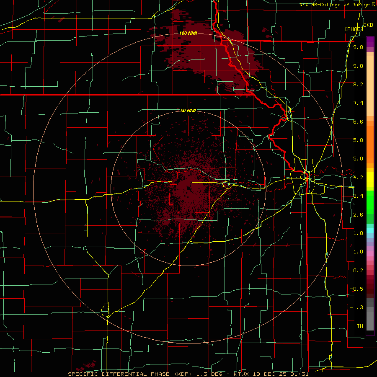377x377 pixels.
Task: Select the 4.2 value on the color scale
Action: pyautogui.click(x=358, y=178)
